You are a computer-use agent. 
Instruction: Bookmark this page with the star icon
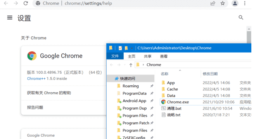click(x=223, y=3)
